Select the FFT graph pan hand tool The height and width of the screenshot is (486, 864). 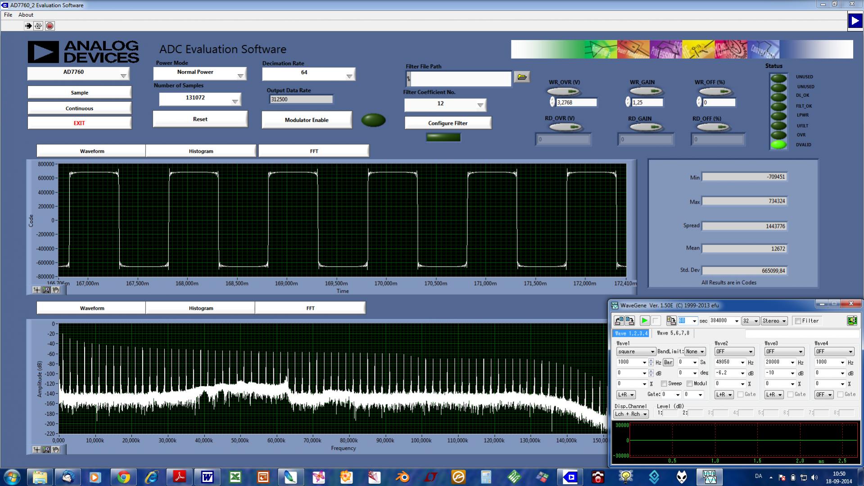pos(56,449)
